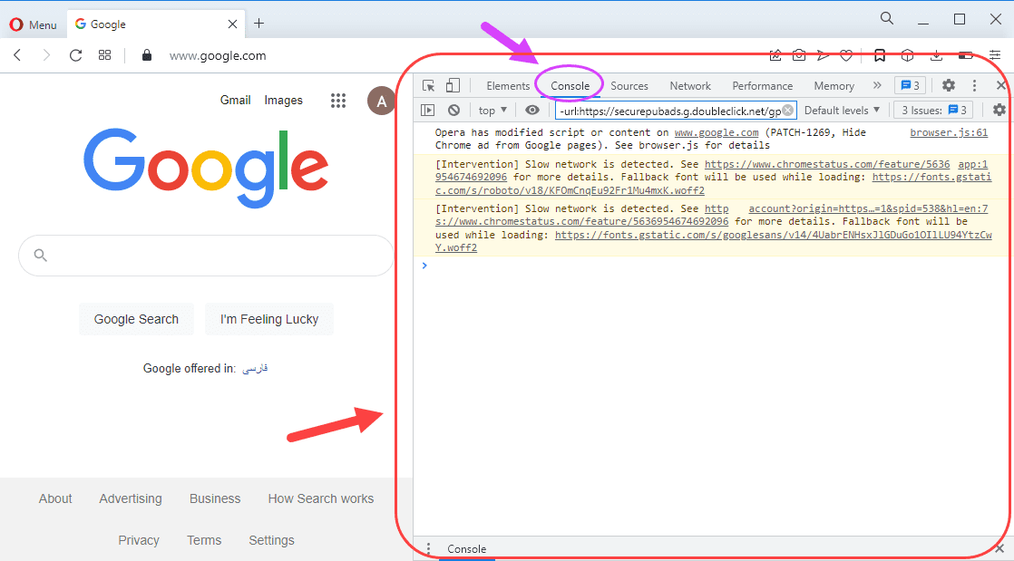The width and height of the screenshot is (1014, 561).
Task: Create live expression with the eye icon
Action: 532,111
